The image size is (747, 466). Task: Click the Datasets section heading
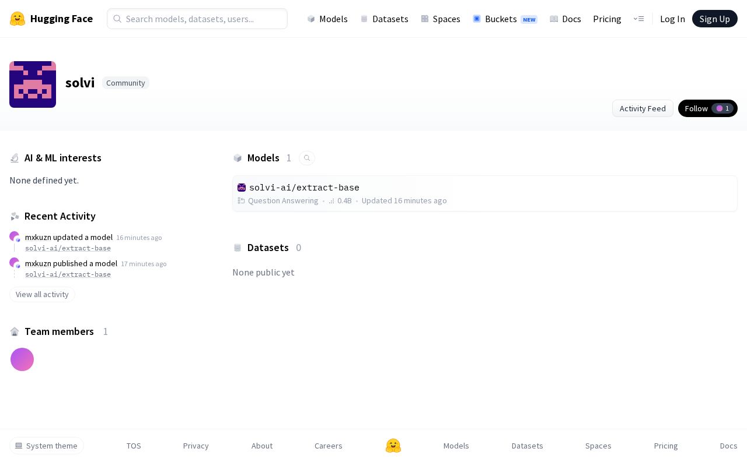[268, 248]
